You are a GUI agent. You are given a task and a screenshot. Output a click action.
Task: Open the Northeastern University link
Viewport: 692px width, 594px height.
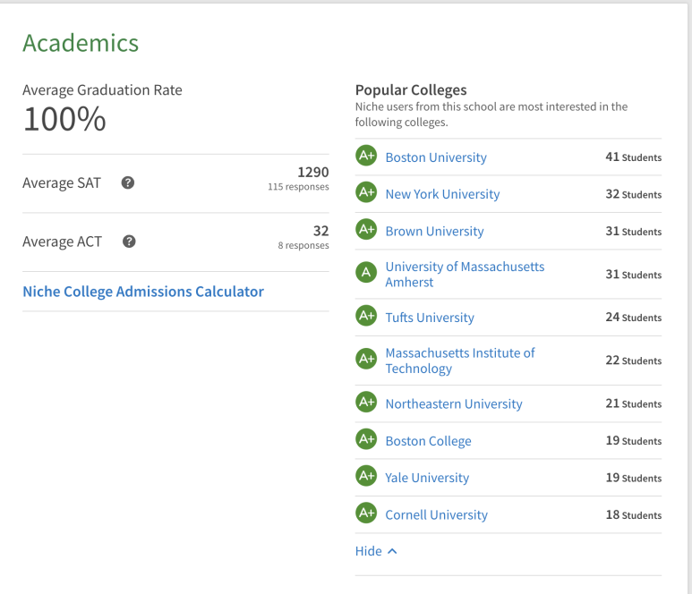tap(454, 404)
